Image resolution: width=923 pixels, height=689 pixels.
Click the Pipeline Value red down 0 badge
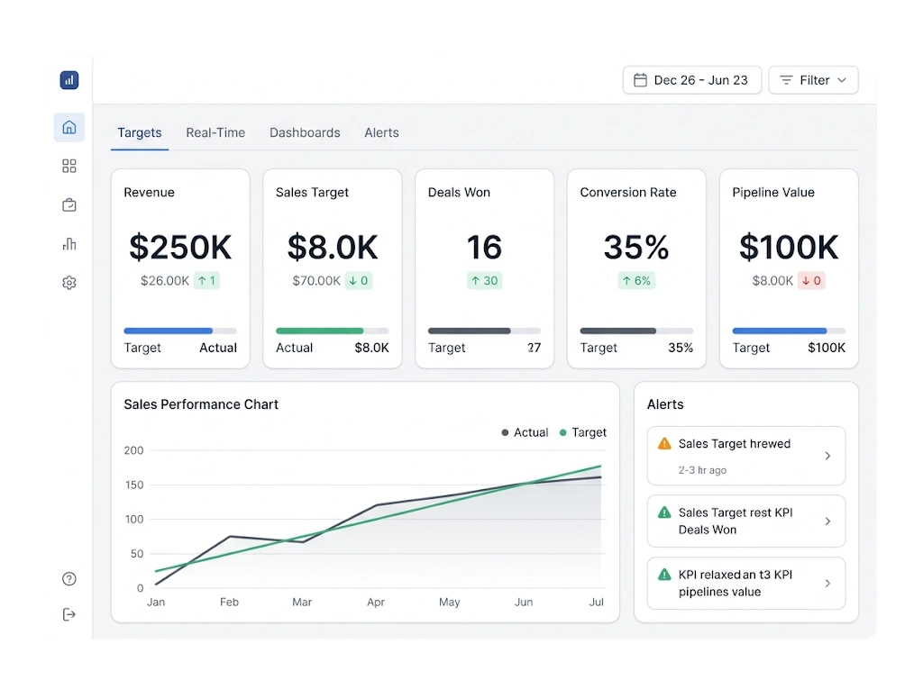coord(811,281)
